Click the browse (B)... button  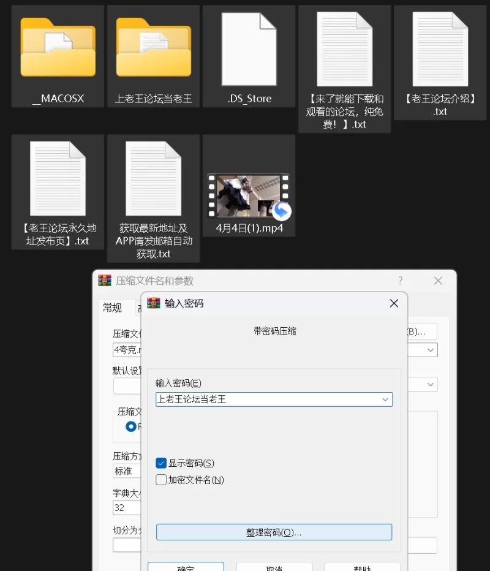pyautogui.click(x=421, y=331)
